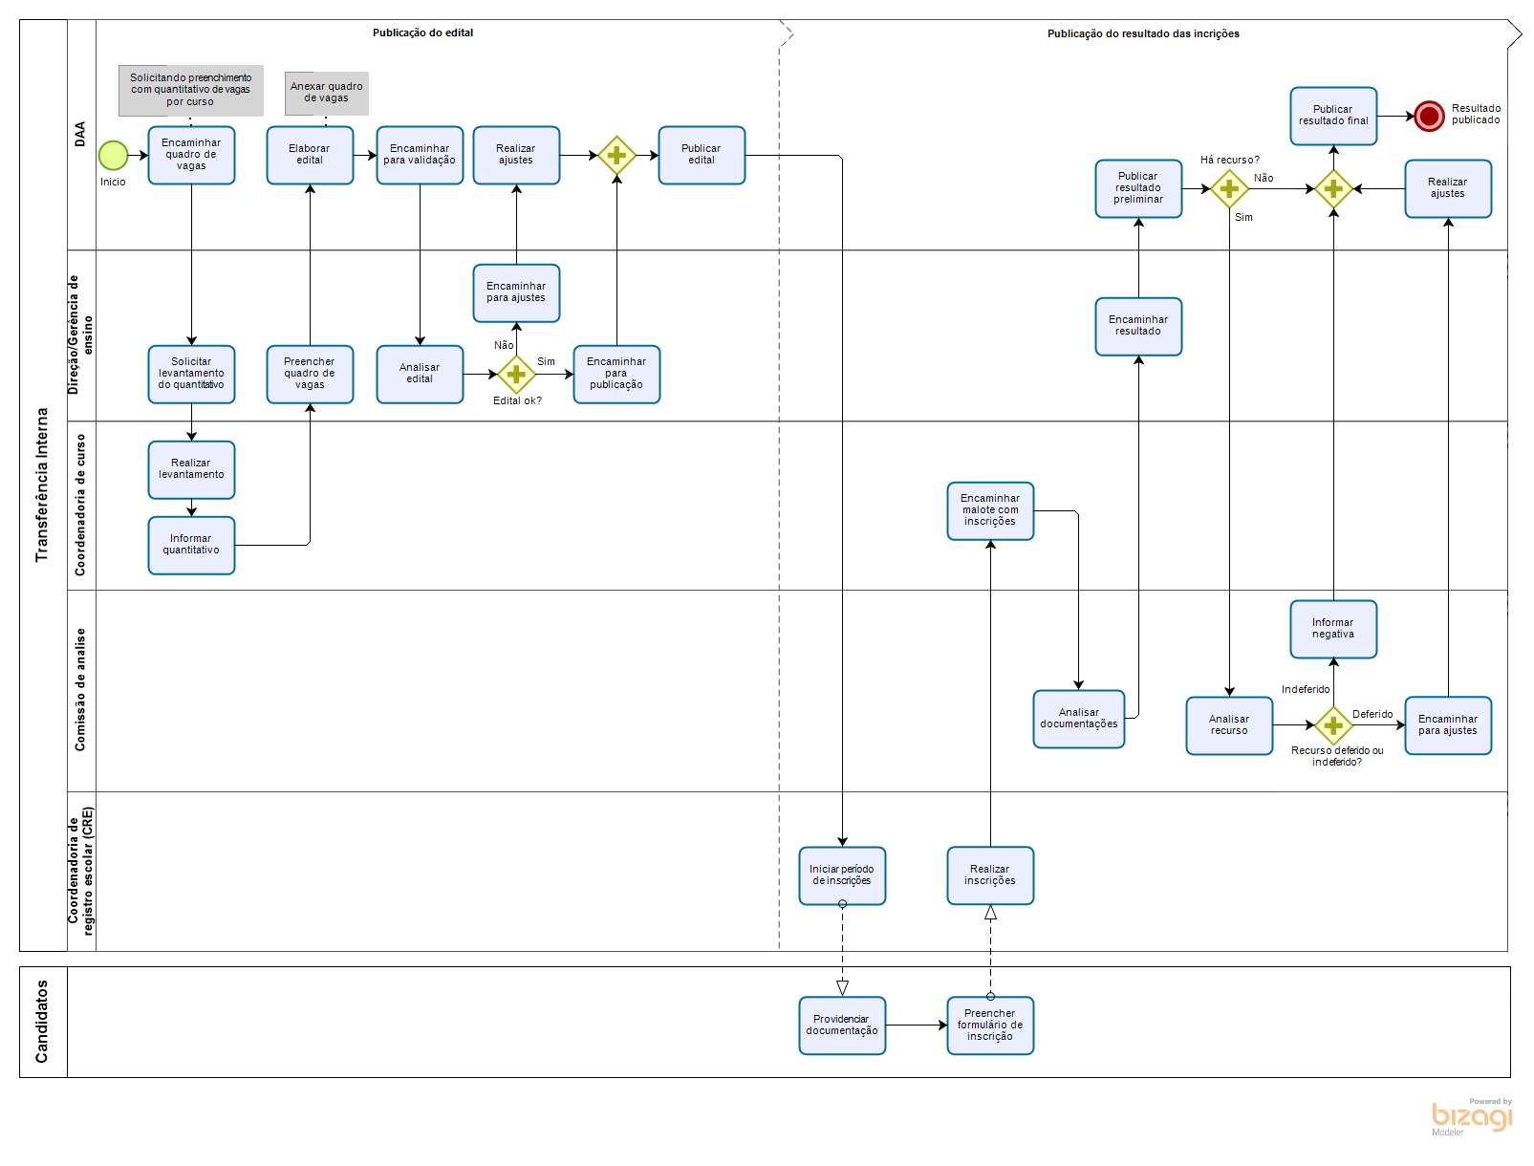Select the 'Encaminhar quadro de vagas' task
1534x1166 pixels.
click(191, 155)
